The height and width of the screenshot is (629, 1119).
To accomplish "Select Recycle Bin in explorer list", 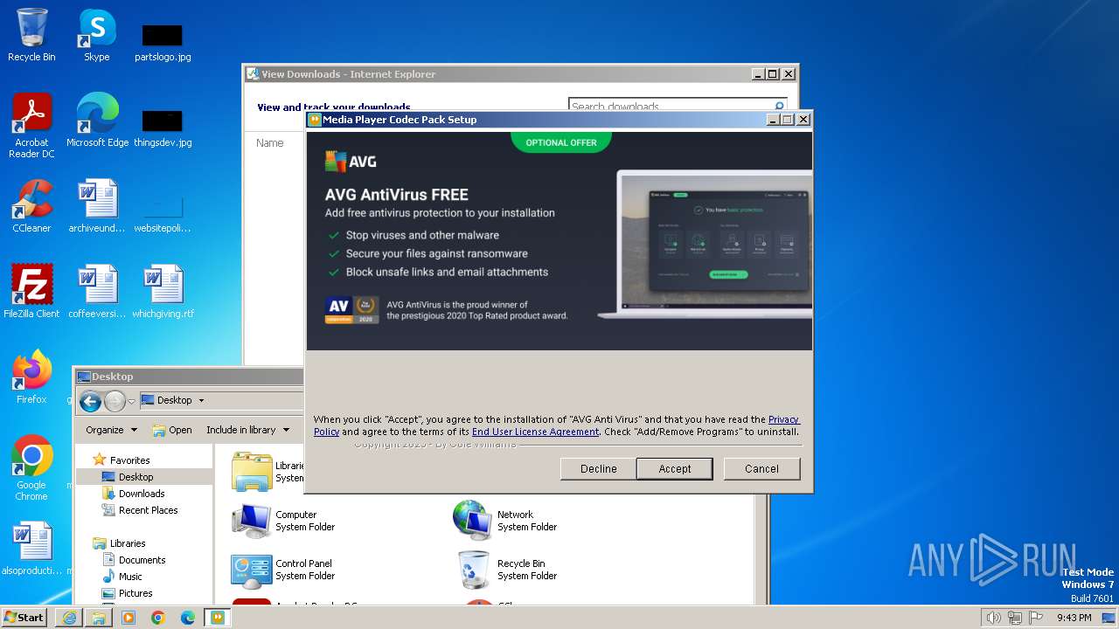I will click(x=506, y=570).
